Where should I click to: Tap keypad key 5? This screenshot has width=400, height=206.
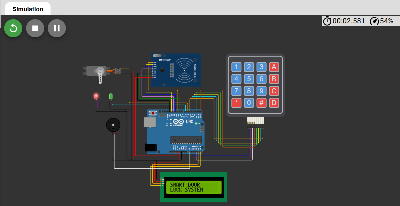(249, 79)
